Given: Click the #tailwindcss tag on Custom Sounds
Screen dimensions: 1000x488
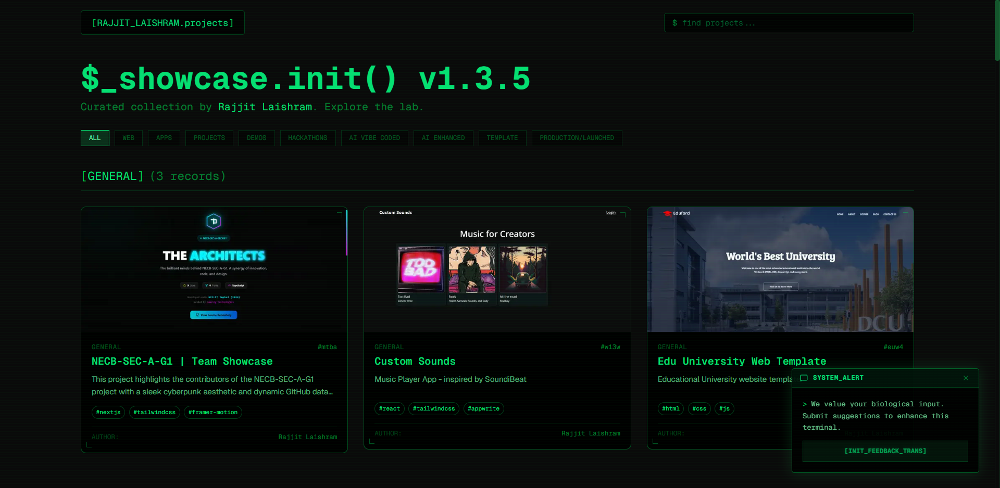Looking at the screenshot, I should click(x=434, y=409).
